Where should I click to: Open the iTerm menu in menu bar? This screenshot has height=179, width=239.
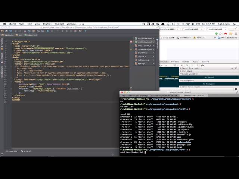pos(12,24)
